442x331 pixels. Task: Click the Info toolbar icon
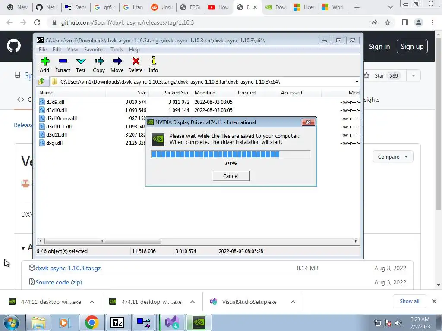[153, 65]
